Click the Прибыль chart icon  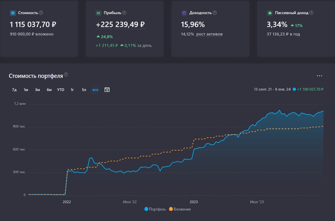click(99, 13)
